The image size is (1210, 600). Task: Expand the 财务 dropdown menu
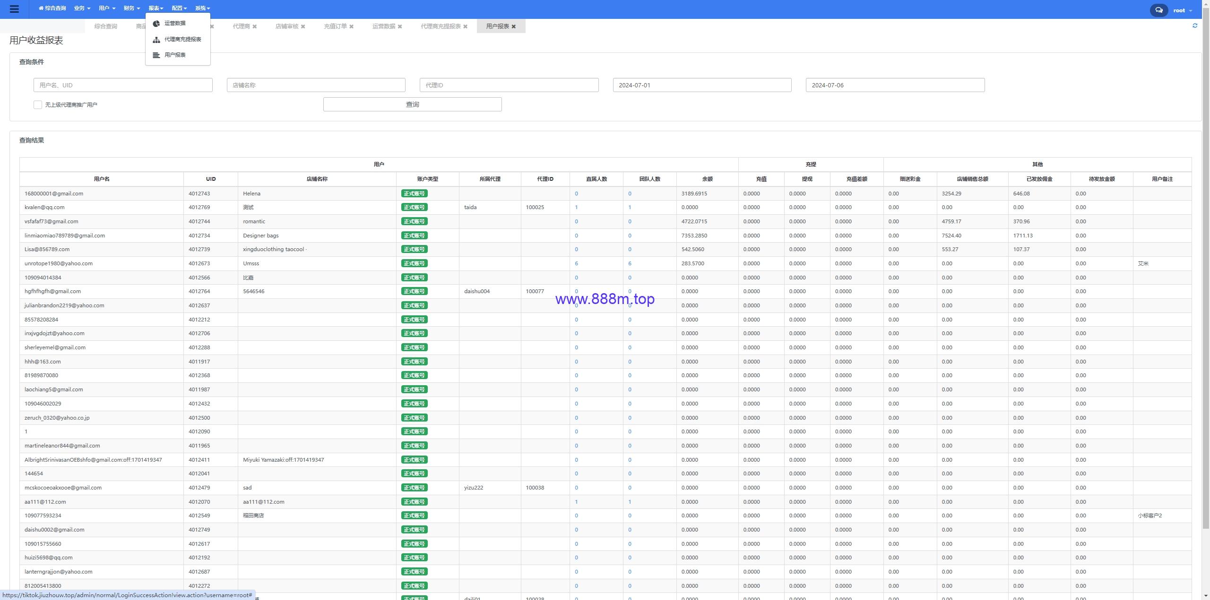131,8
